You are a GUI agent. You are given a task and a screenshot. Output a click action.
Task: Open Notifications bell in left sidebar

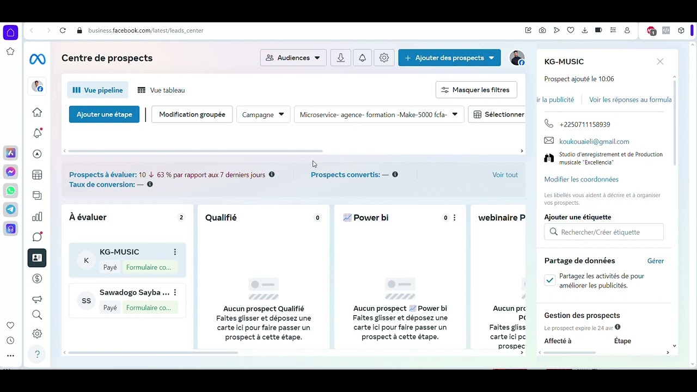tap(37, 133)
